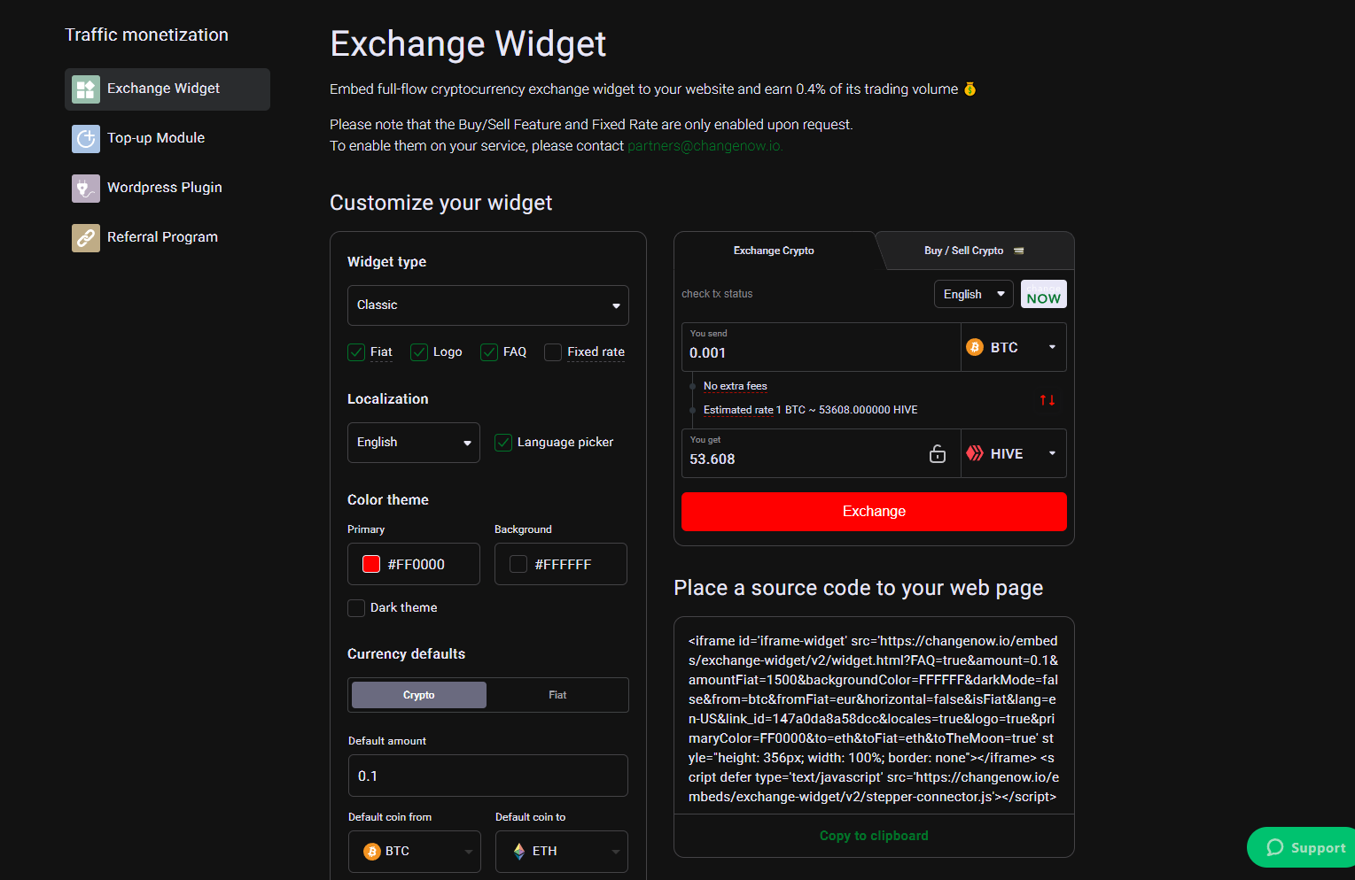Image resolution: width=1355 pixels, height=880 pixels.
Task: Click Copy to clipboard
Action: click(x=874, y=836)
